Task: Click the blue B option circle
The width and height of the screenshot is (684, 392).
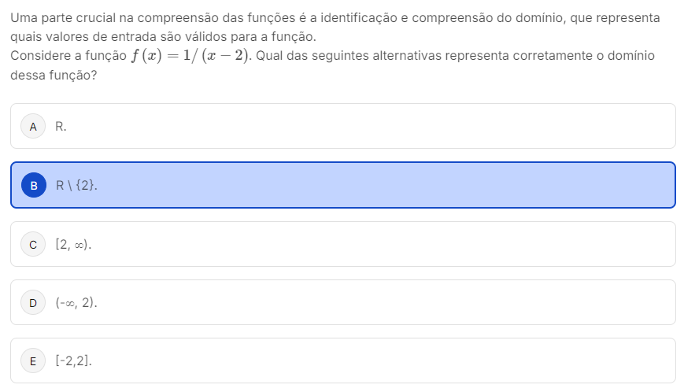Action: [x=34, y=185]
